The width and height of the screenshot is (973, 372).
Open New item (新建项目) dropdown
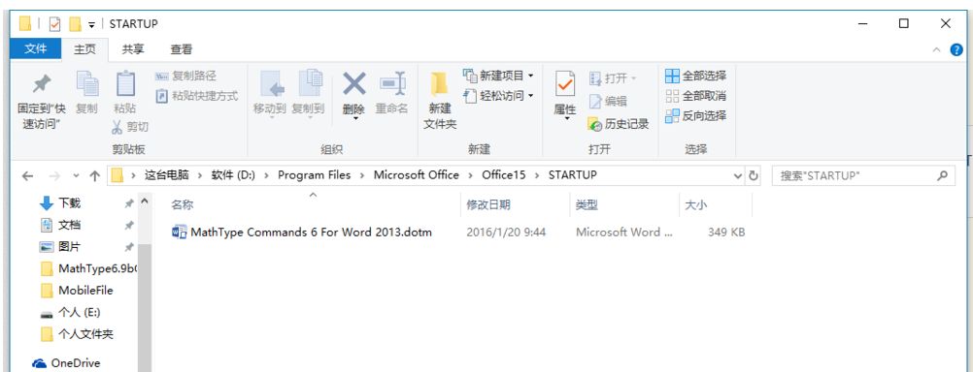(x=498, y=76)
